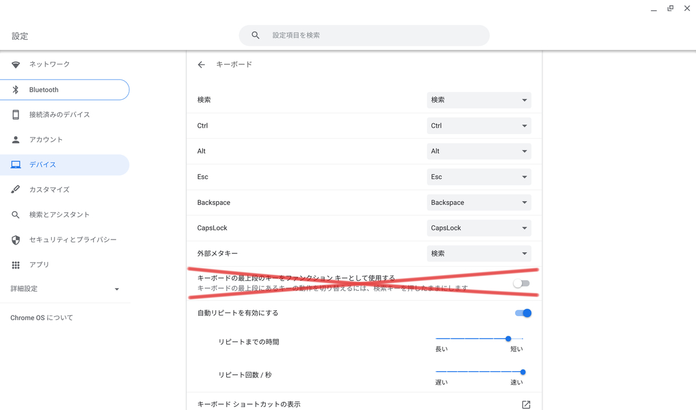The image size is (696, 410).
Task: Enable the function keys toggle
Action: click(521, 282)
